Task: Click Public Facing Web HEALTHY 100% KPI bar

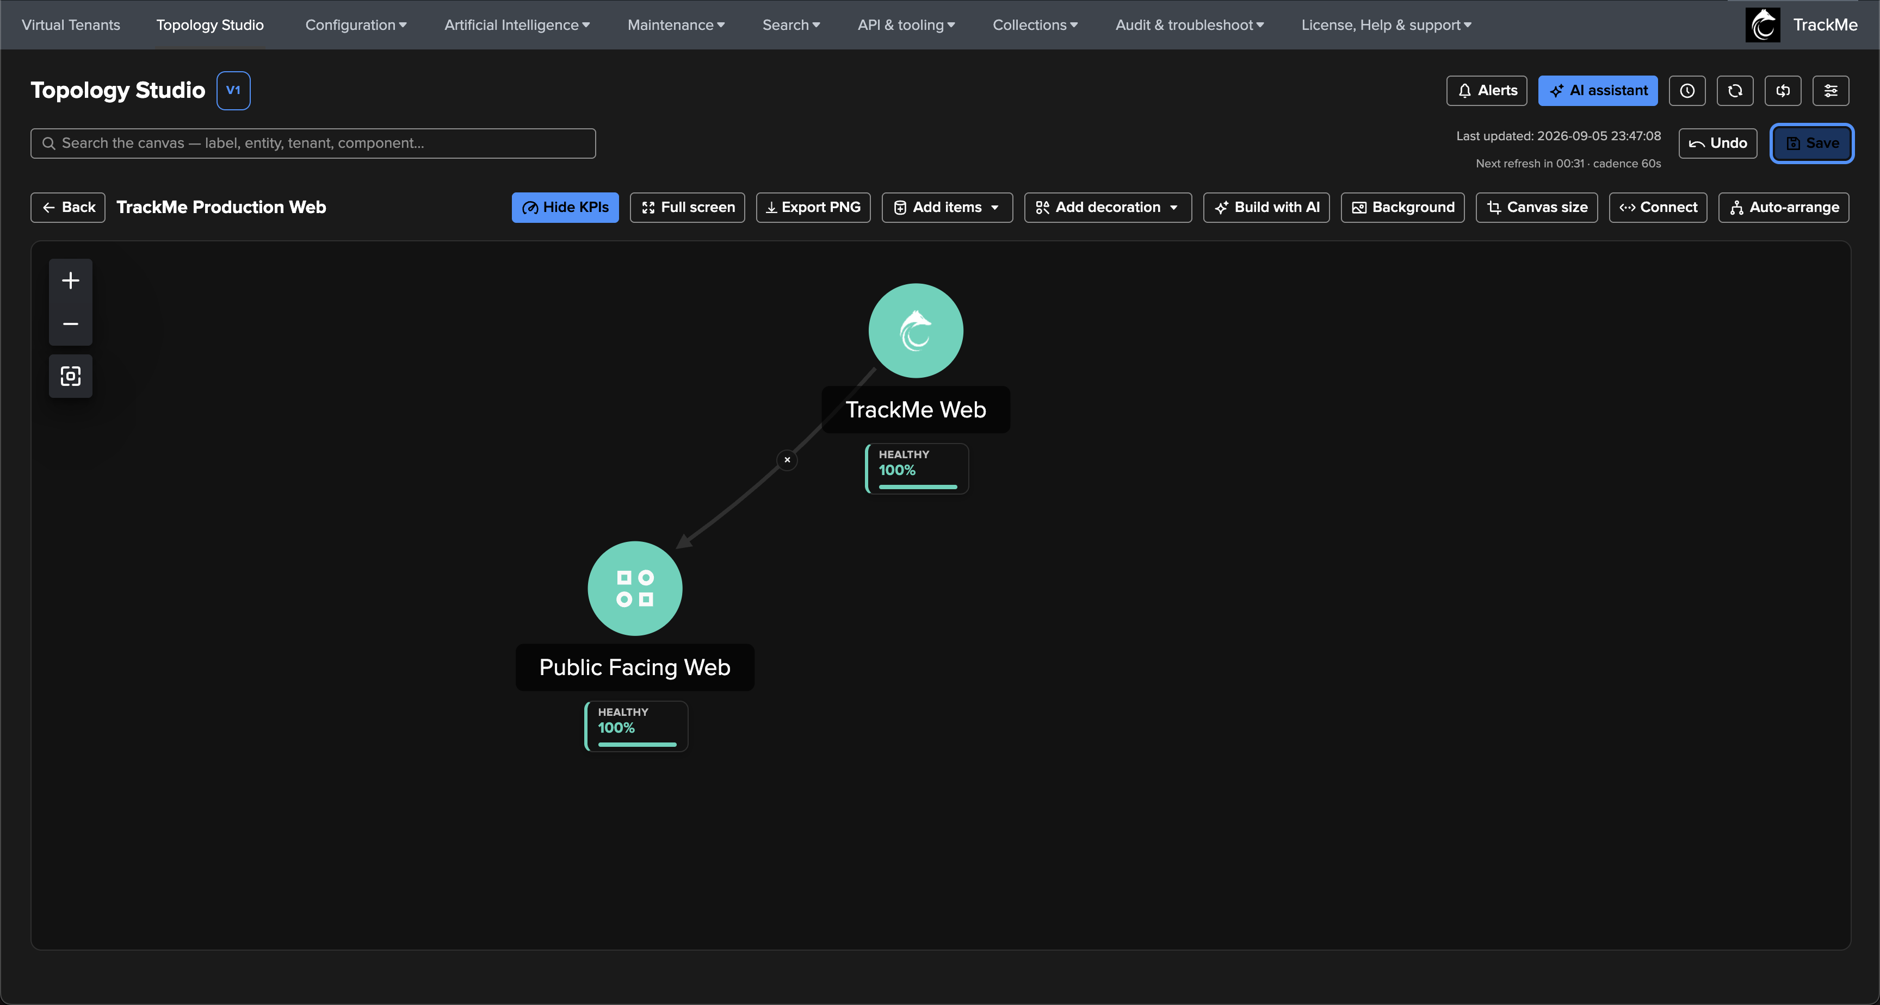Action: click(636, 726)
